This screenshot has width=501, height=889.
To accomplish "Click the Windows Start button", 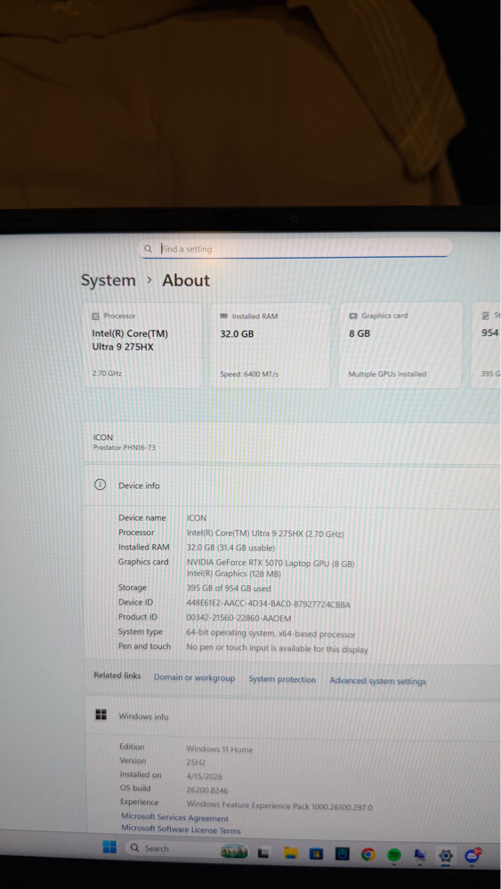I will [x=109, y=847].
